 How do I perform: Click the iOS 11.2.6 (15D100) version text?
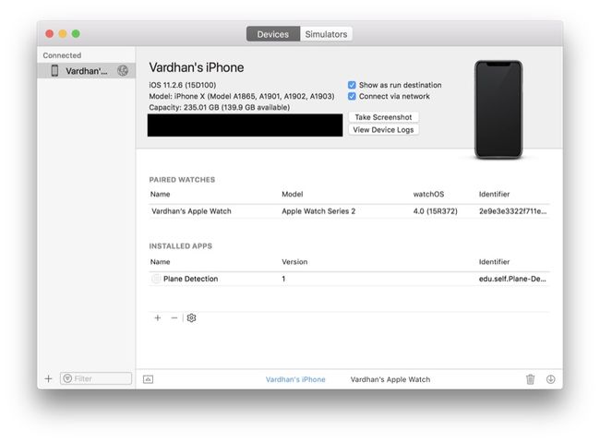(183, 85)
